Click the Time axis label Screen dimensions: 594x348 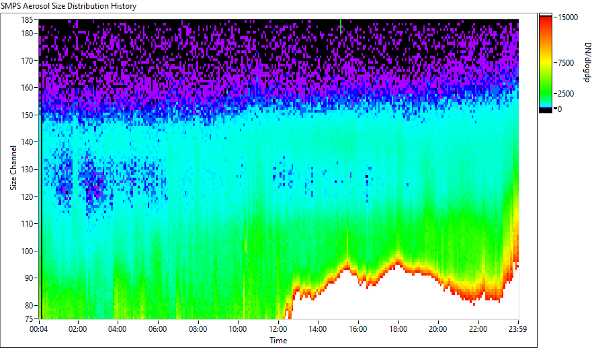278,341
